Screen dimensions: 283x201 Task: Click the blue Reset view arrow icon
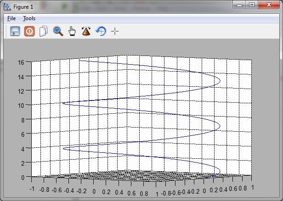100,32
